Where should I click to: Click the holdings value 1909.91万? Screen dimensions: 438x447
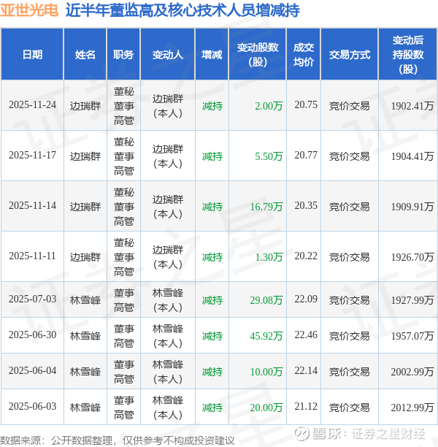tap(412, 207)
